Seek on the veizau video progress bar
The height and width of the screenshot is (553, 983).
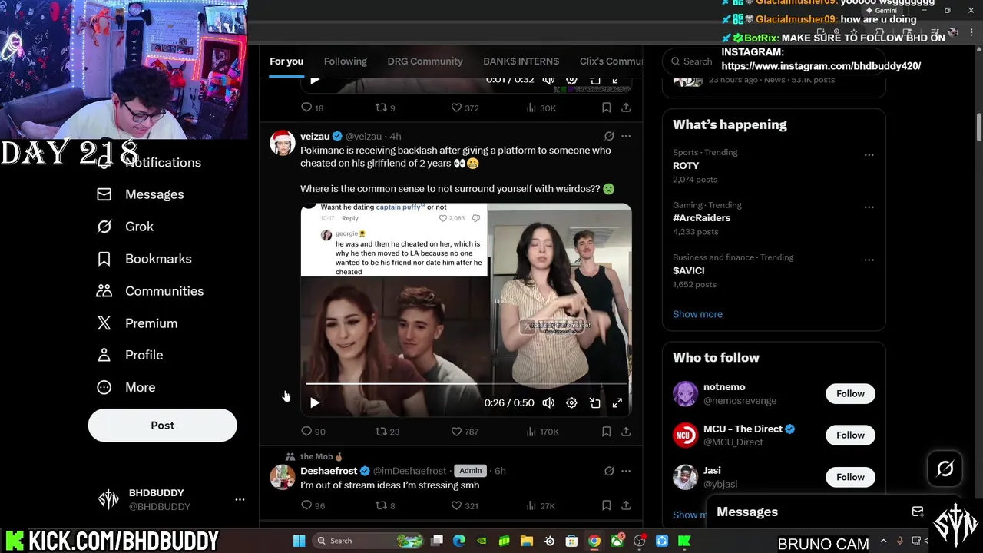466,382
